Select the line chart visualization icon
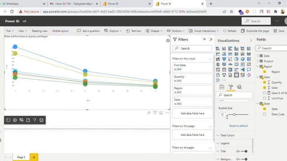The image size is (287, 161). (218, 54)
